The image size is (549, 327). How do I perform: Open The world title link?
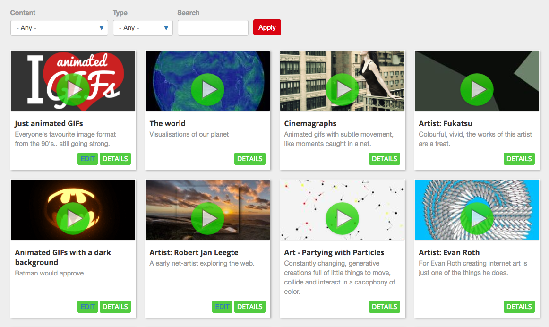click(167, 124)
